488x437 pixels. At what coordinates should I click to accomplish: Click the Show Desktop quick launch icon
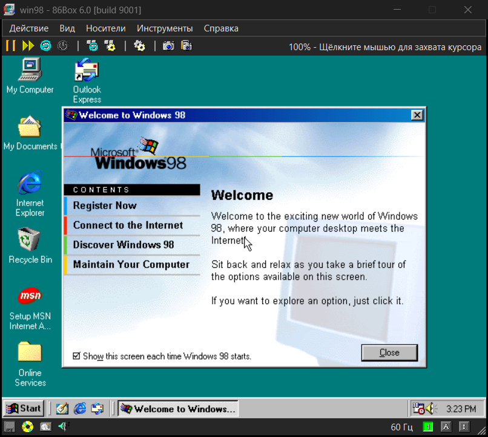[62, 409]
